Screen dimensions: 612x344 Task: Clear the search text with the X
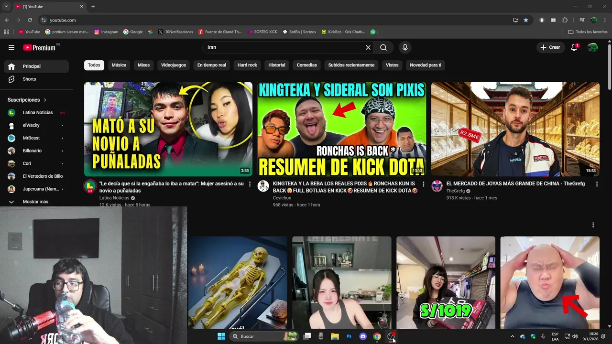[368, 47]
